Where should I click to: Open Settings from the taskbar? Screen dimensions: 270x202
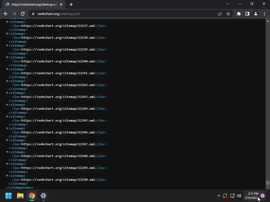(44, 196)
